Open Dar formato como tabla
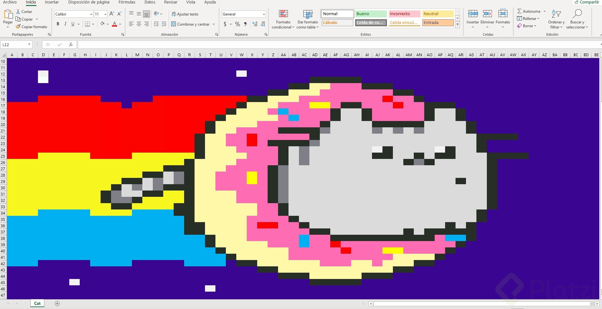This screenshot has width=602, height=309. click(x=307, y=19)
